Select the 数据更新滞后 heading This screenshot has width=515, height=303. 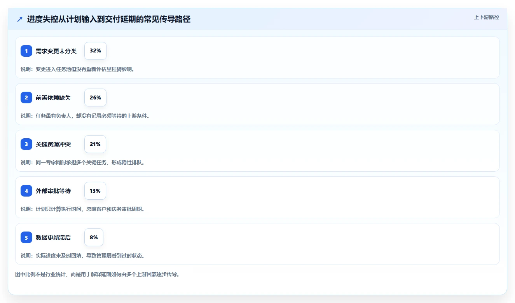(x=53, y=237)
